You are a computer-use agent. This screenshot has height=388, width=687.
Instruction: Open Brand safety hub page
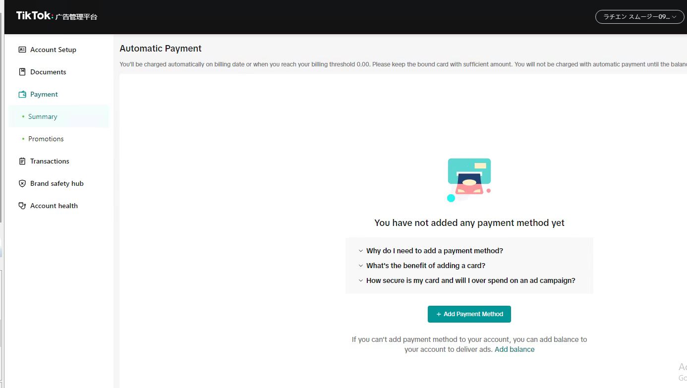click(57, 183)
